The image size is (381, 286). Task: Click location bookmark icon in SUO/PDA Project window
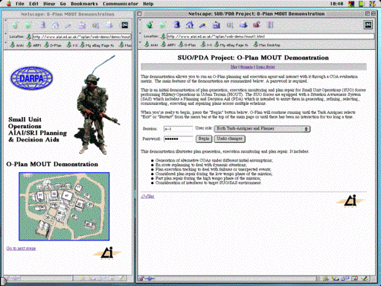pos(163,36)
